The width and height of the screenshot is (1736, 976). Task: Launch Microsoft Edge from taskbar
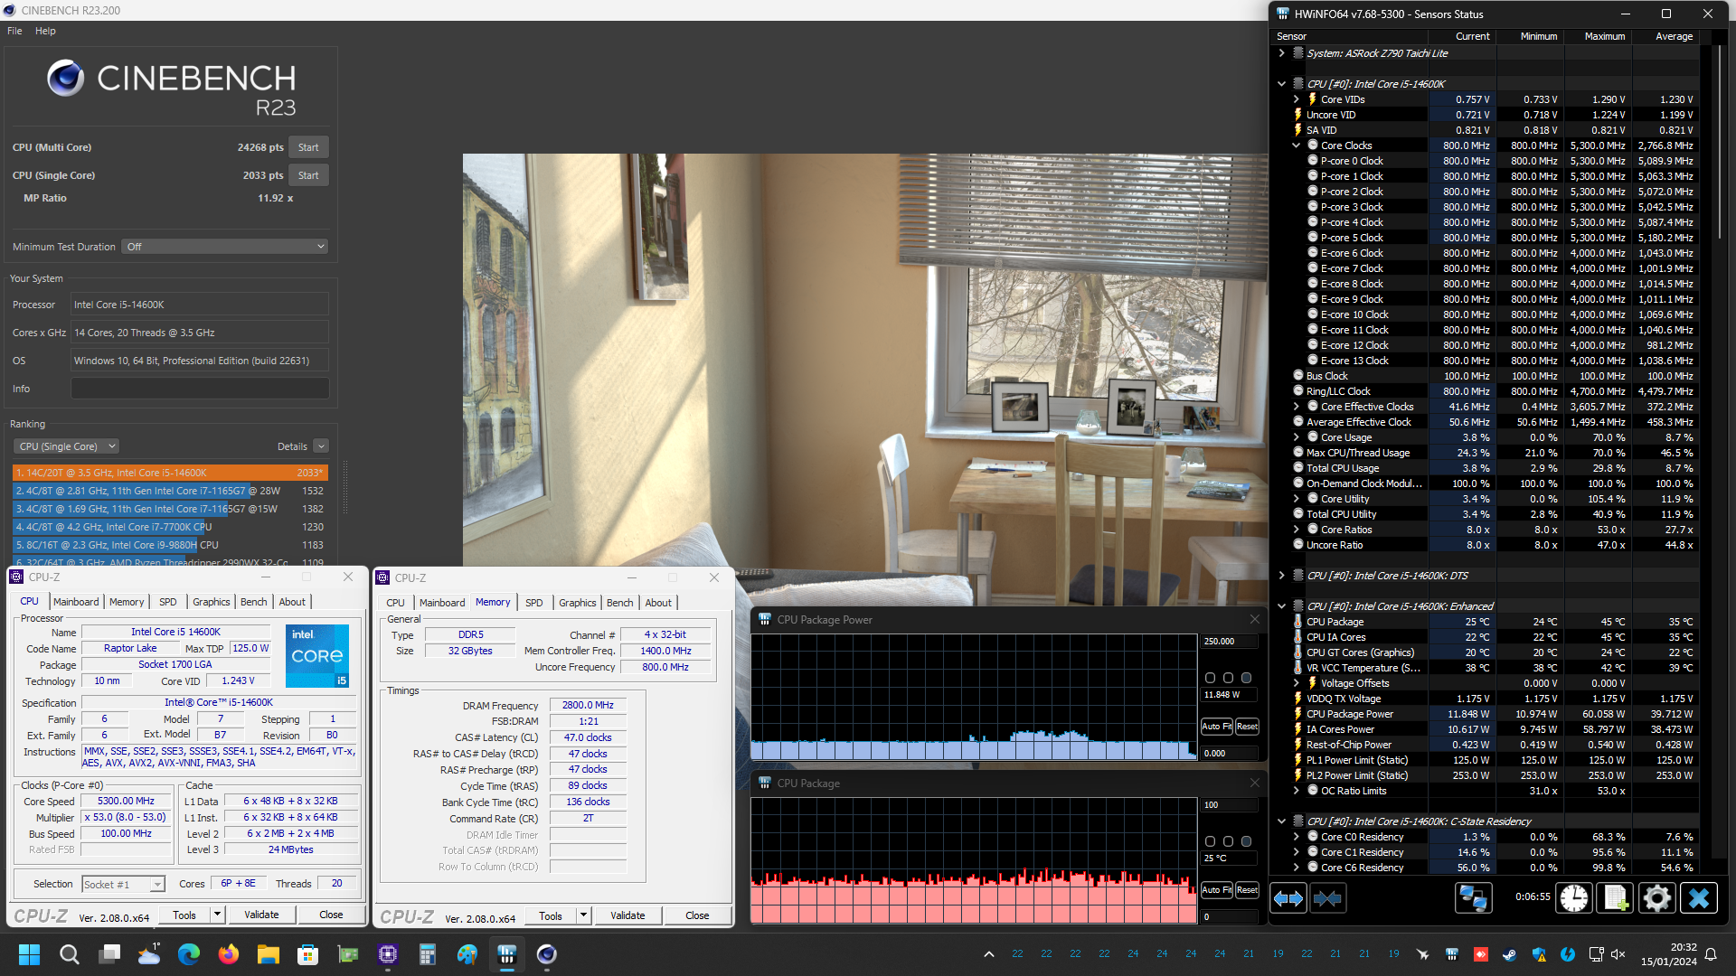click(189, 954)
